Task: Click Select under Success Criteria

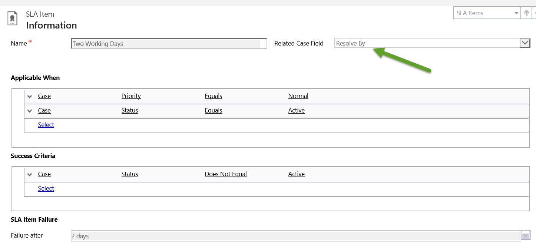Action: point(46,188)
